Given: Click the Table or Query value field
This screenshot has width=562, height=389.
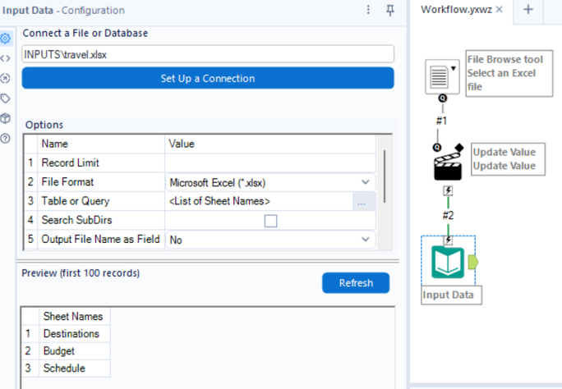Looking at the screenshot, I should tap(259, 201).
